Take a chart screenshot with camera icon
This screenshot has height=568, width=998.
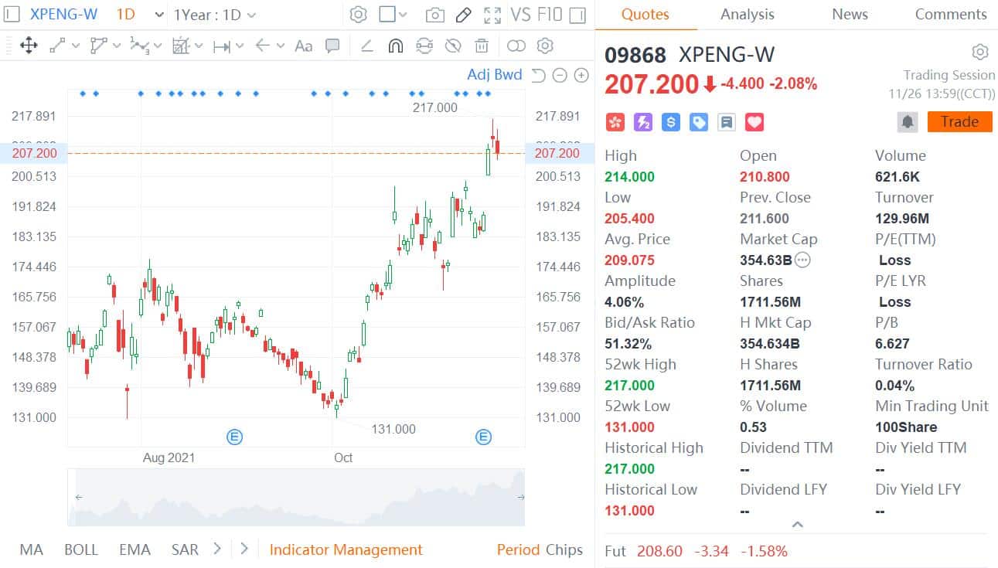click(434, 14)
